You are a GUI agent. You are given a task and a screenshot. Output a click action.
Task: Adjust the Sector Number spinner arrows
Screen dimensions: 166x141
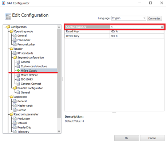(162, 27)
